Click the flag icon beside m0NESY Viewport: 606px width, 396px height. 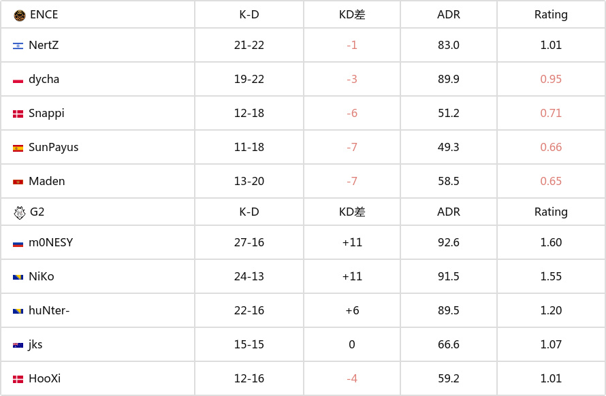tap(18, 243)
